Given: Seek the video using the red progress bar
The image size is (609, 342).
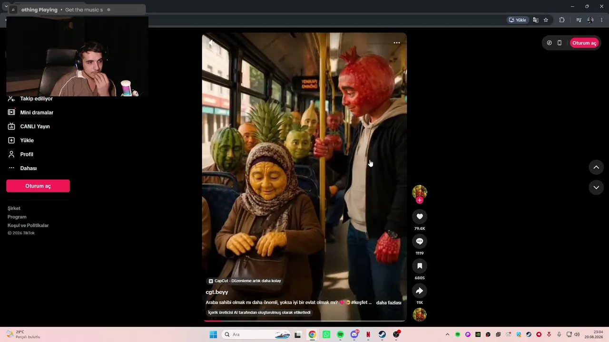Looking at the screenshot, I should pos(304,321).
